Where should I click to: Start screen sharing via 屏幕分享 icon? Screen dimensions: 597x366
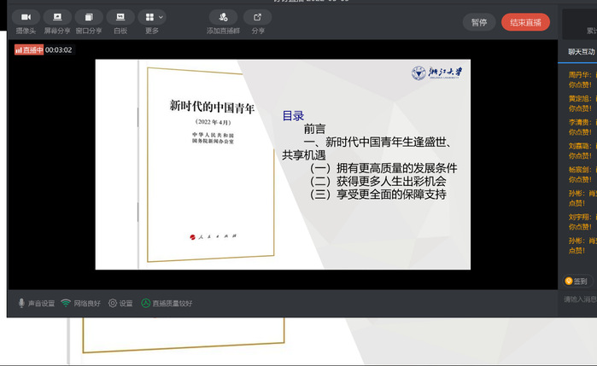tap(57, 17)
